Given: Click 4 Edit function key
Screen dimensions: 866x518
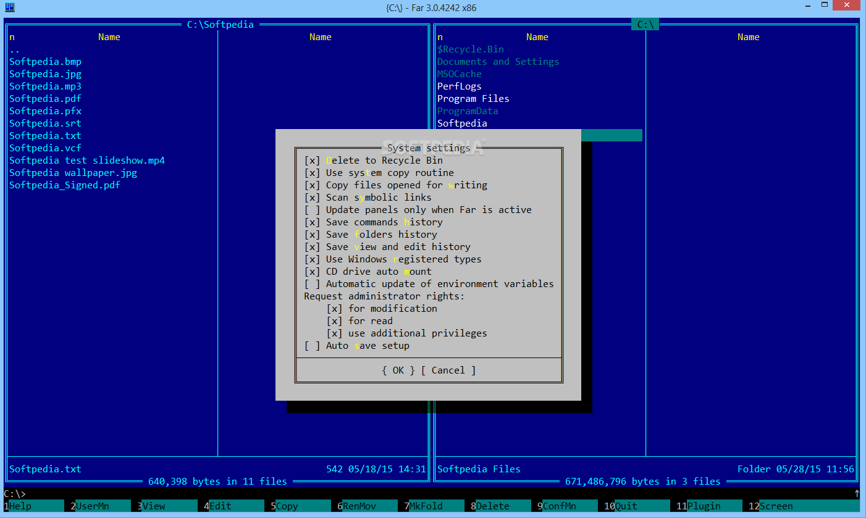Looking at the screenshot, I should click(234, 506).
